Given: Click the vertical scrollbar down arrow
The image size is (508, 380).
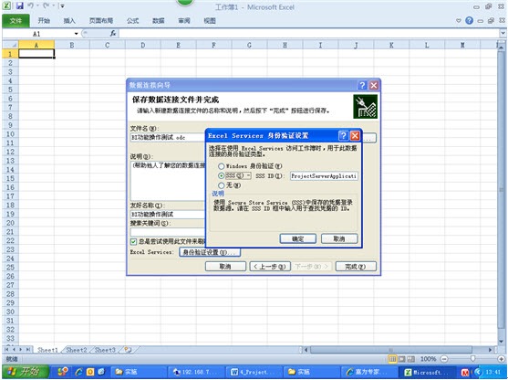Looking at the screenshot, I should pyautogui.click(x=502, y=341).
